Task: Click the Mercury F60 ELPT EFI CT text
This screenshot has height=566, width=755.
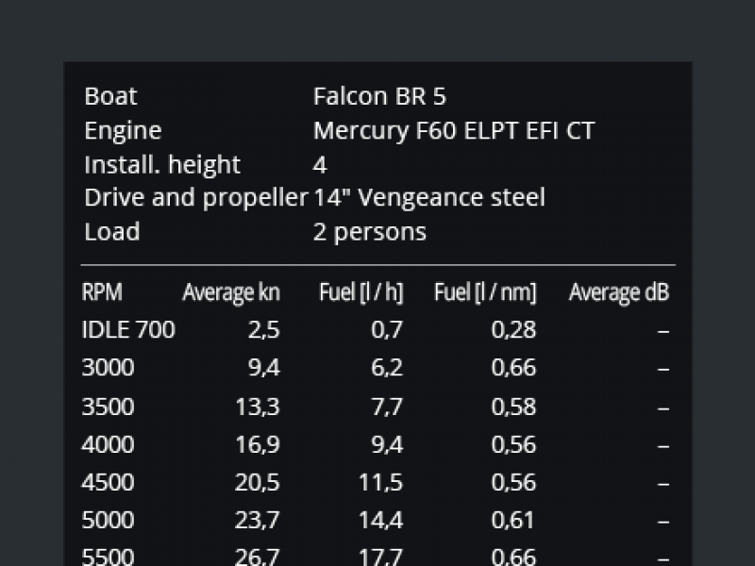Action: click(454, 130)
